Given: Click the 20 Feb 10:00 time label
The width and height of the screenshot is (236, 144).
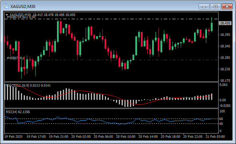Looking at the screenshot, I should click(x=126, y=136).
